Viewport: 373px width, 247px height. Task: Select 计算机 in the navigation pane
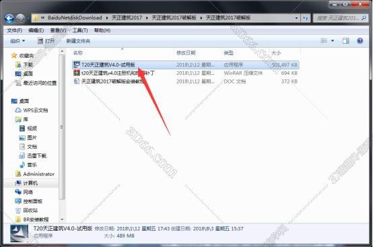click(x=30, y=183)
